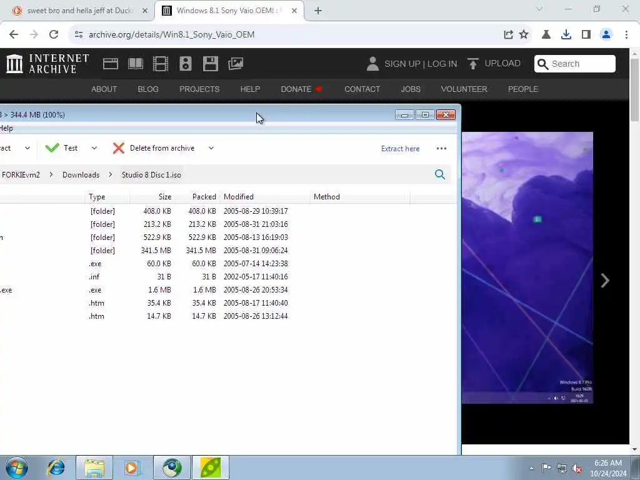
Task: Click the Chrome address bar URL
Action: point(171,35)
